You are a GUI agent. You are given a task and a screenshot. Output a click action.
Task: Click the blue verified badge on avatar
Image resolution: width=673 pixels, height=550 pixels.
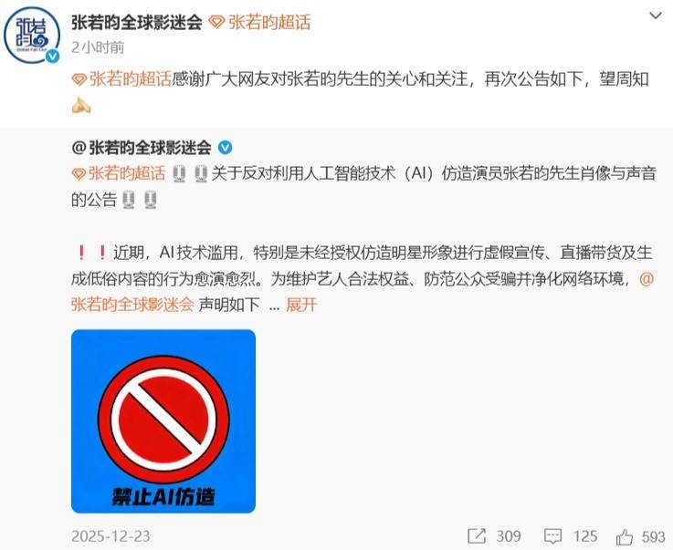tap(53, 57)
